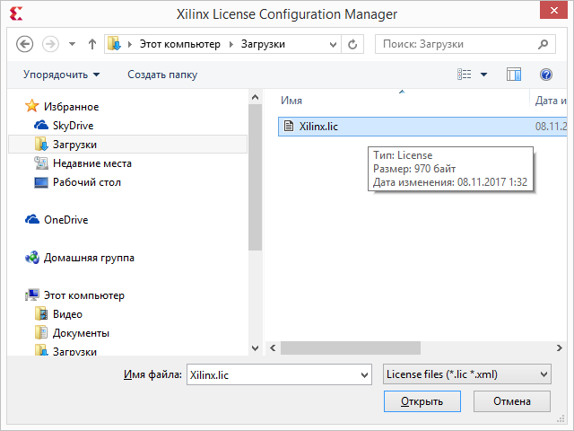Open the License files type filter

[466, 374]
